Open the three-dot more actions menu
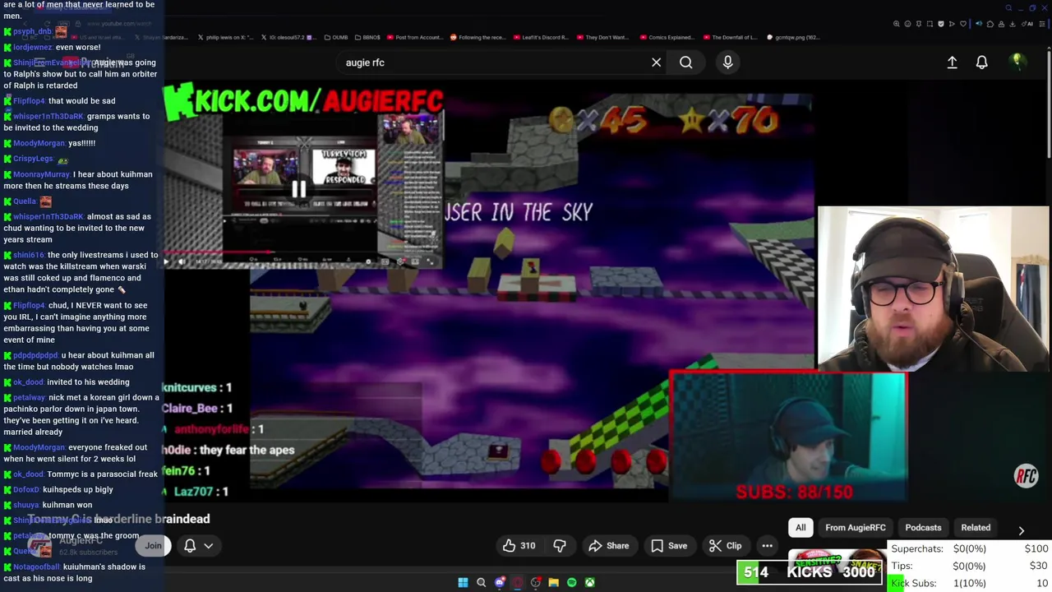The width and height of the screenshot is (1052, 592). click(x=767, y=546)
